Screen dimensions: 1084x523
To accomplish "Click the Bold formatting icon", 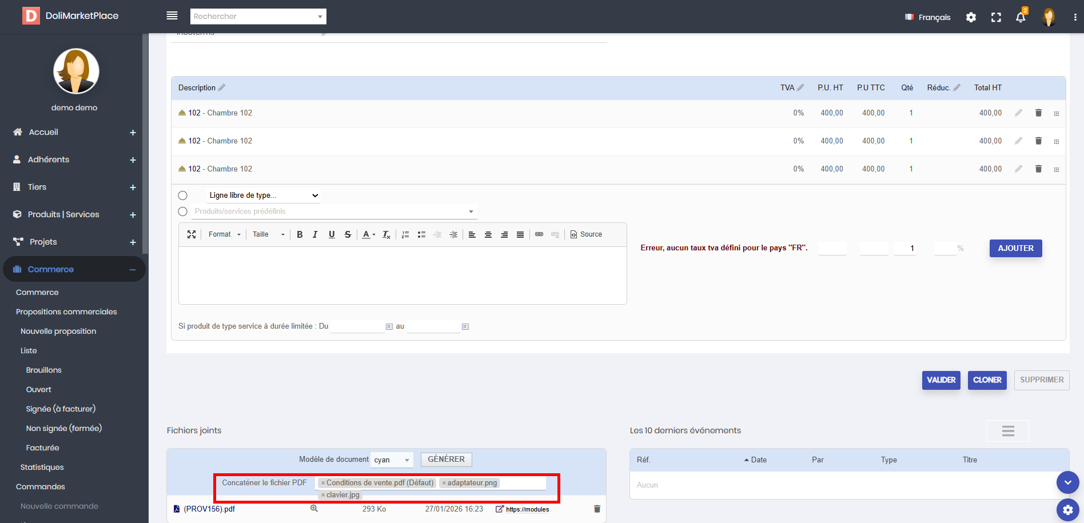I will click(300, 234).
